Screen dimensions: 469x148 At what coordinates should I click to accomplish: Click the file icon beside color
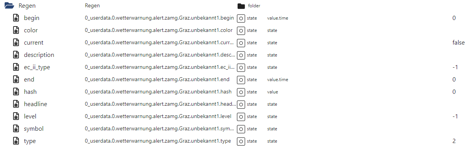coord(16,30)
